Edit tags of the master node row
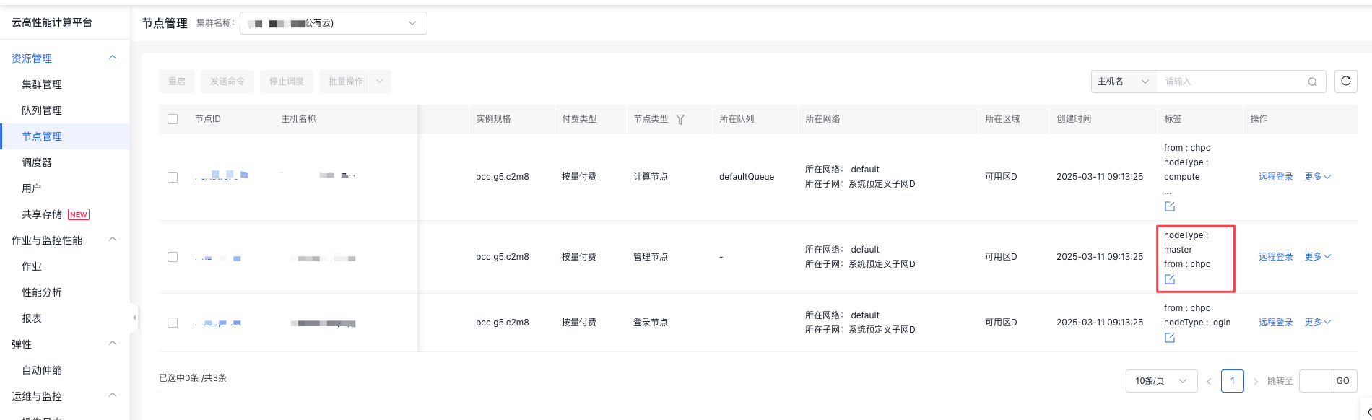This screenshot has height=420, width=1372. 1170,279
